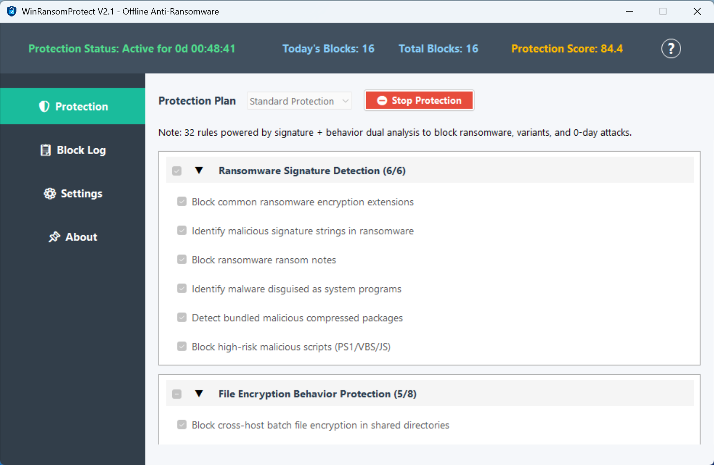Click the Total Blocks: 16 counter

438,49
